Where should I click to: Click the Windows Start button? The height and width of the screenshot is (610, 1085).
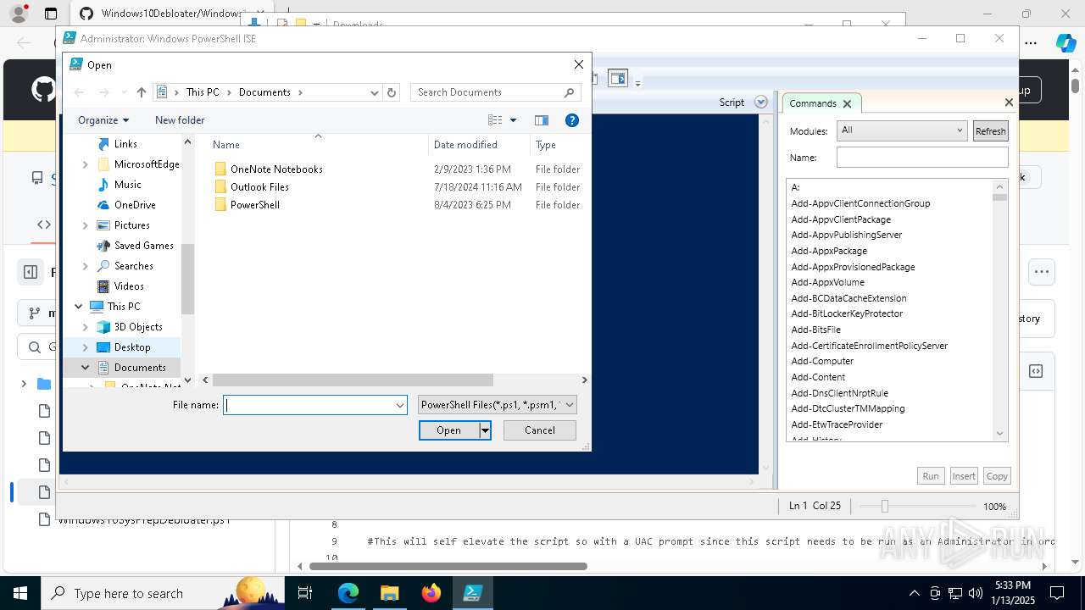tap(20, 593)
